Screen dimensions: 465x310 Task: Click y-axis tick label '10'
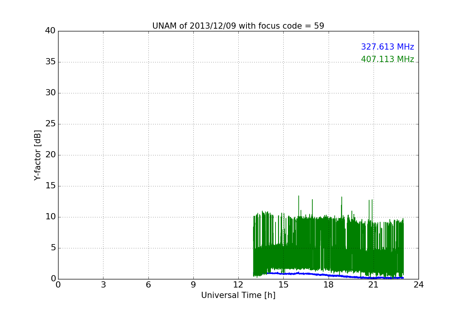50,217
